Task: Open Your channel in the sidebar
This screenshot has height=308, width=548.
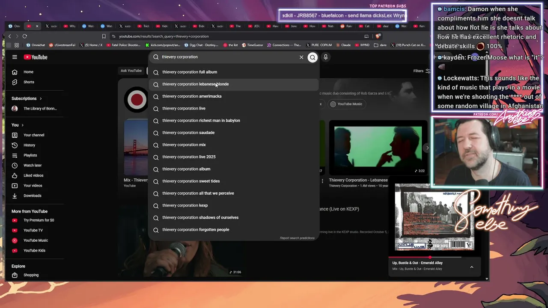Action: coord(34,135)
